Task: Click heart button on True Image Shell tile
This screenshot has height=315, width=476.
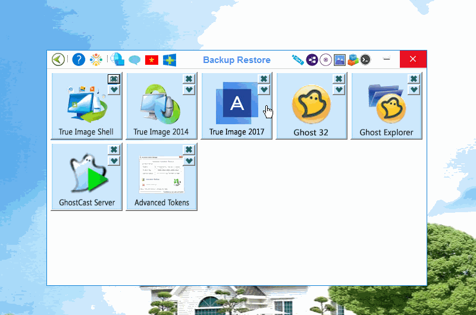Action: (114, 90)
